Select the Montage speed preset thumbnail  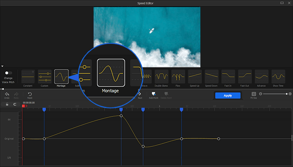tap(61, 76)
